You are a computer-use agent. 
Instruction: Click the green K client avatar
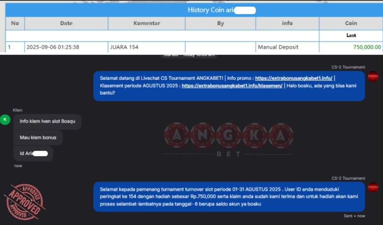5,119
